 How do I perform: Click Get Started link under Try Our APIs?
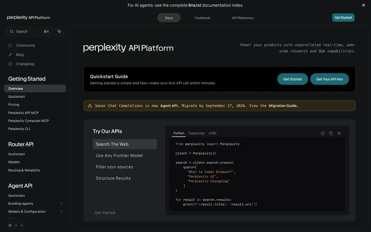click(105, 213)
